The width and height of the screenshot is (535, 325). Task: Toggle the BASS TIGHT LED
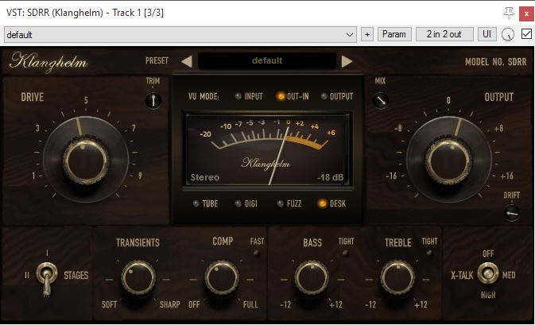pyautogui.click(x=345, y=253)
